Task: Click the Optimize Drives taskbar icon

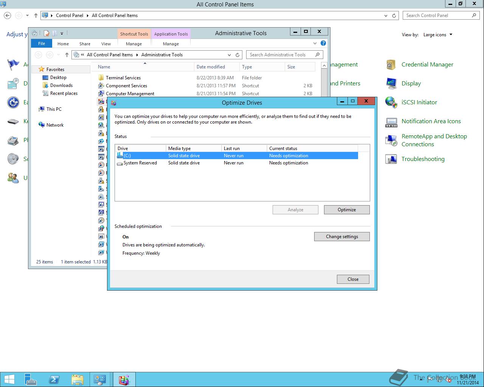Action: point(124,379)
